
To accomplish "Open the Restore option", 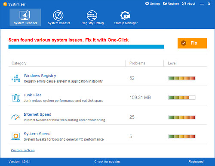I will click(171, 3).
